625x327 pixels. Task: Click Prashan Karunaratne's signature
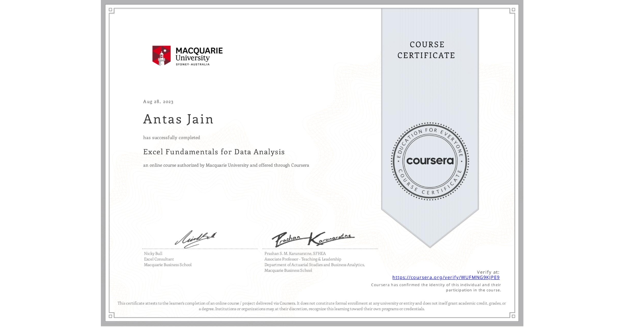coord(313,239)
